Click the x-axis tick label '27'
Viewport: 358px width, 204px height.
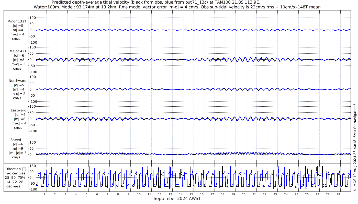317,194
